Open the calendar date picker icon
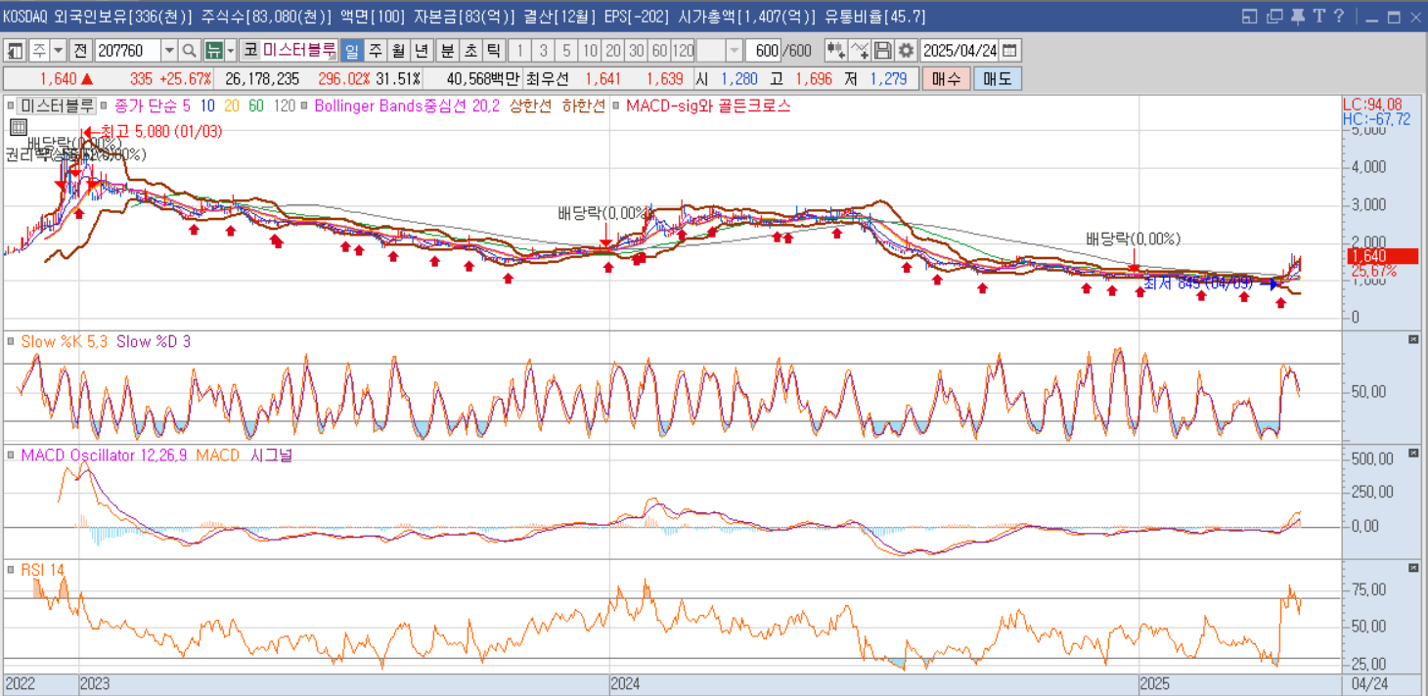 (x=1010, y=51)
